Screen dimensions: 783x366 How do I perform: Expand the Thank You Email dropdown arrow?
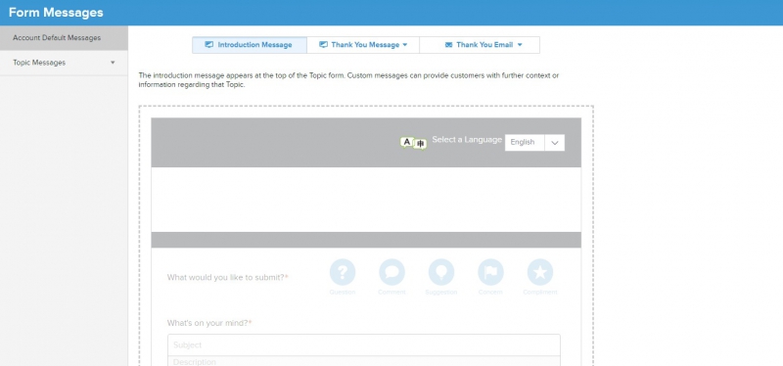[x=520, y=45]
